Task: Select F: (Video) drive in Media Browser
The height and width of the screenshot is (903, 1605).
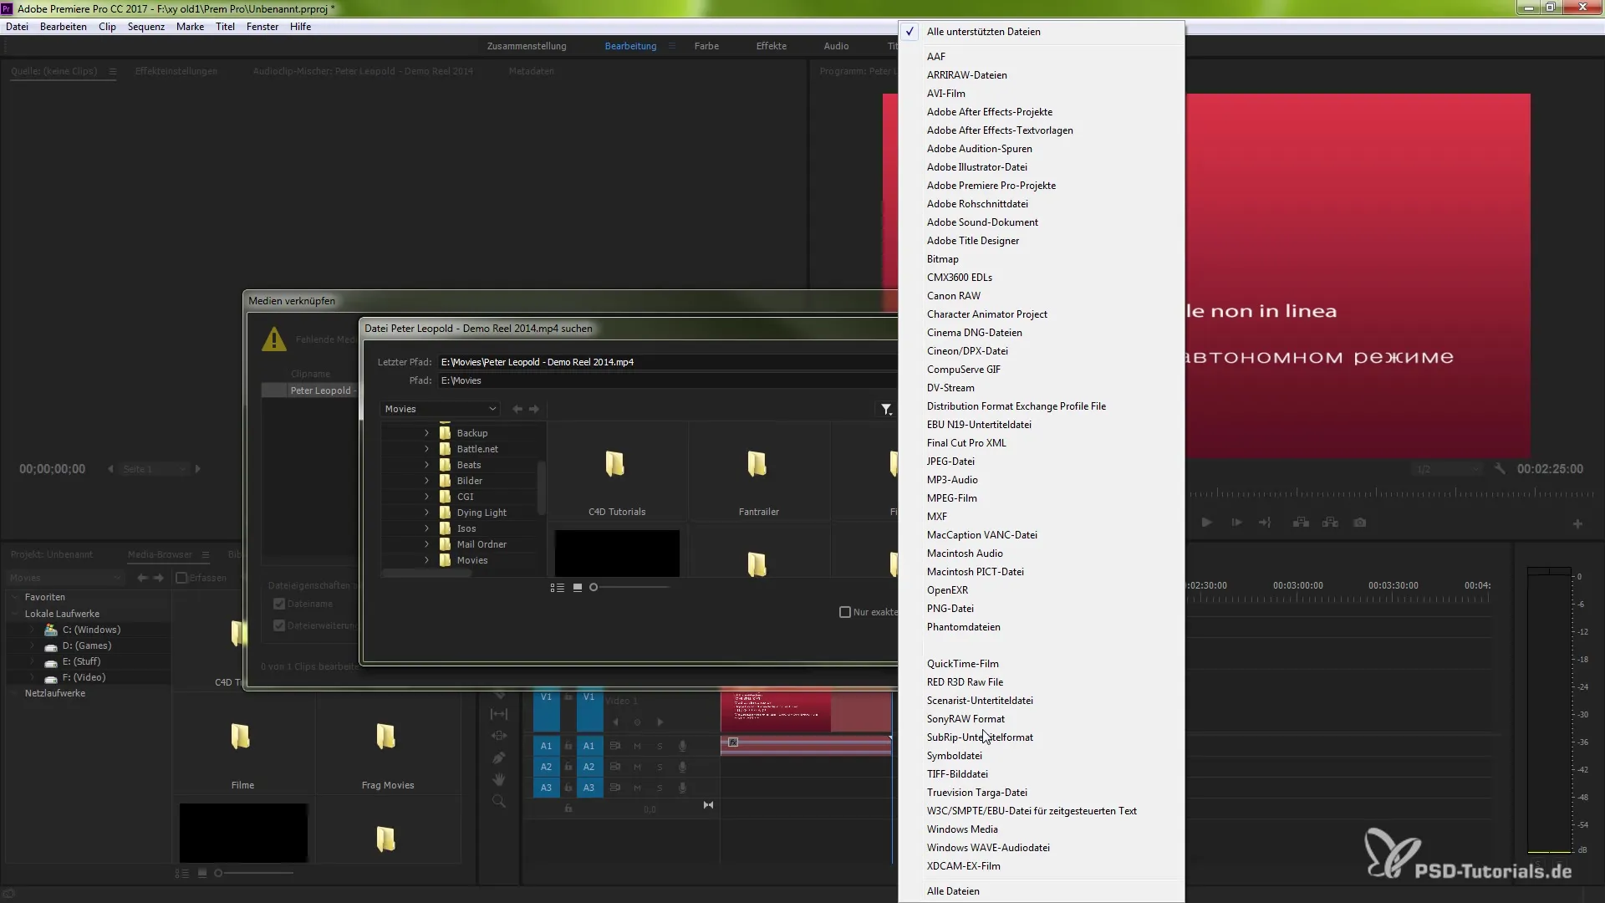Action: [84, 678]
